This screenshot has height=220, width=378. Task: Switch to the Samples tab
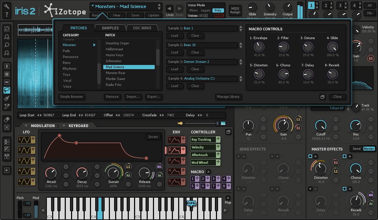coord(110,28)
